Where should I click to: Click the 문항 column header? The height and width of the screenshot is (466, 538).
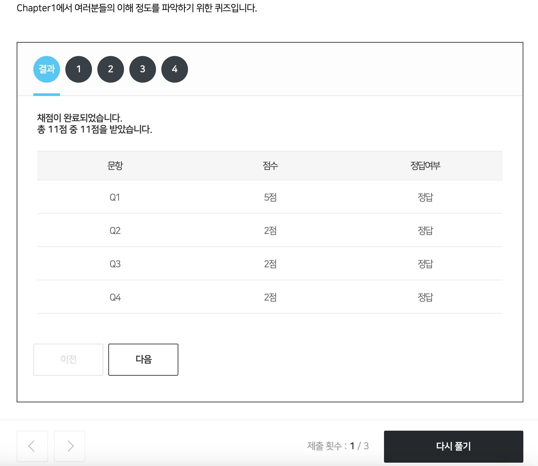[x=115, y=165]
